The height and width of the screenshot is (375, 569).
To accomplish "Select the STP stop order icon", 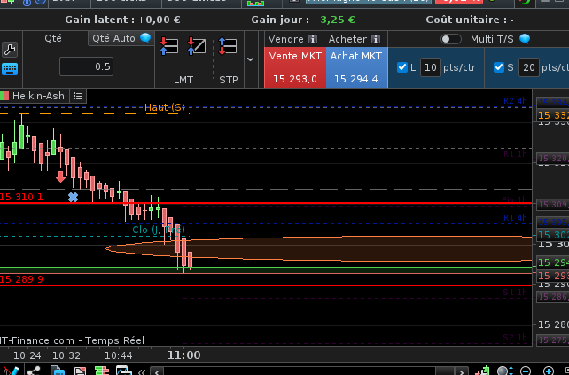I will click(x=228, y=46).
